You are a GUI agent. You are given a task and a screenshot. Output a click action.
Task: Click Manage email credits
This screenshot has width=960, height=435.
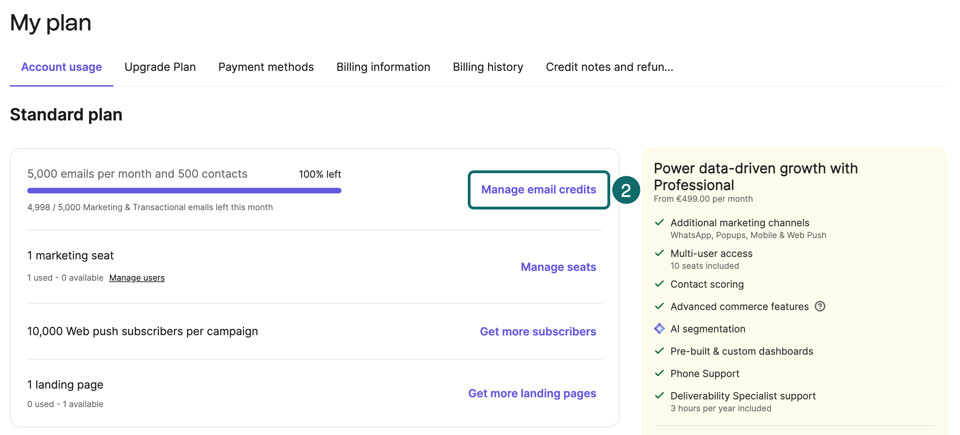coord(538,189)
